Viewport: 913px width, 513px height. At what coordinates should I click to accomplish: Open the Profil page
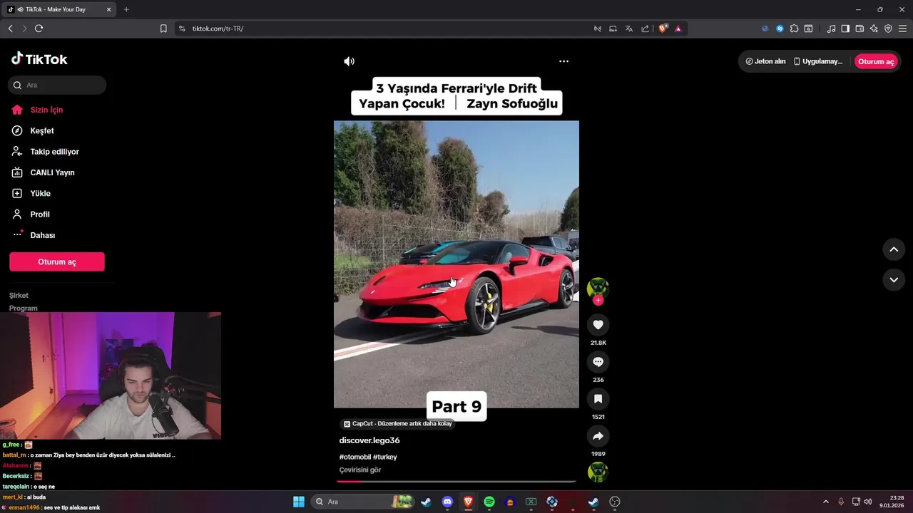(39, 214)
